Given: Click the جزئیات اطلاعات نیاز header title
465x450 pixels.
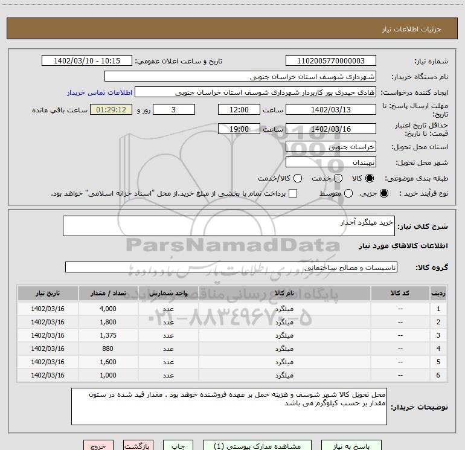Looking at the screenshot, I should pyautogui.click(x=412, y=29).
